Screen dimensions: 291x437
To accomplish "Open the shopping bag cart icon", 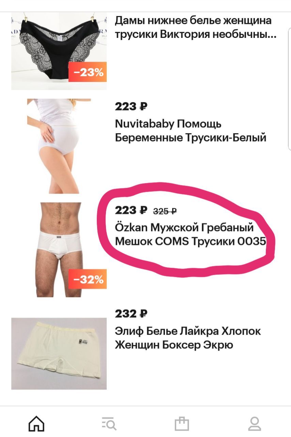I will [x=182, y=423].
